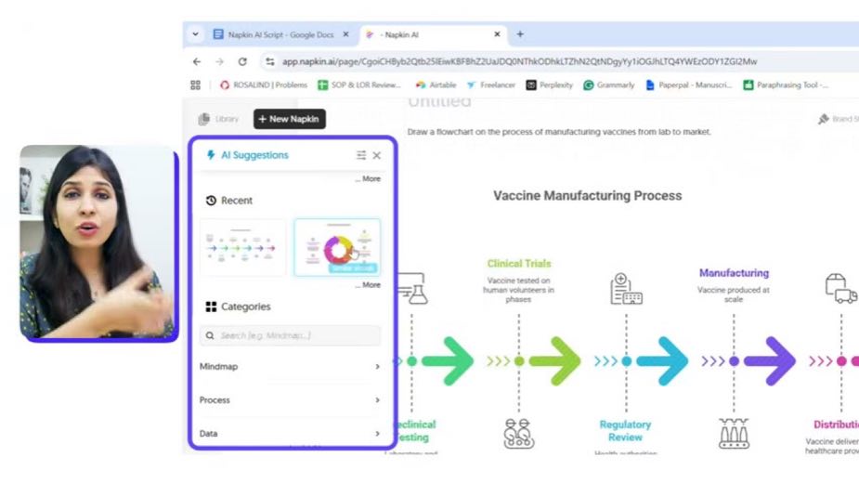The image size is (859, 483).
Task: Open AI Suggestions settings sliders icon
Action: pos(361,155)
